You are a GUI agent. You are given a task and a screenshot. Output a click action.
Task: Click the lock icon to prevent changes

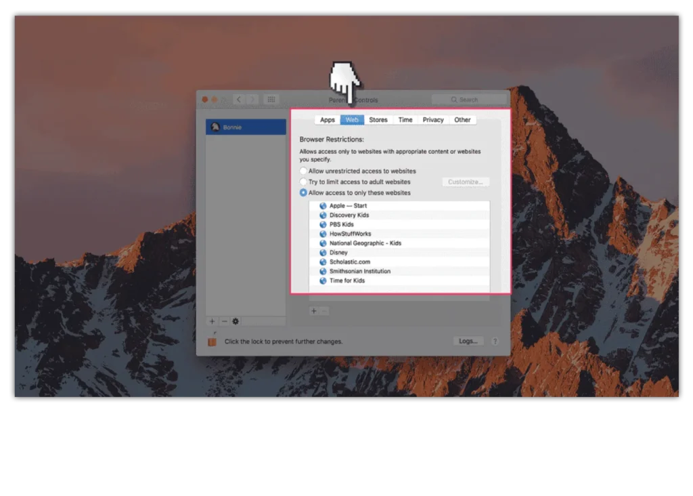tap(212, 341)
